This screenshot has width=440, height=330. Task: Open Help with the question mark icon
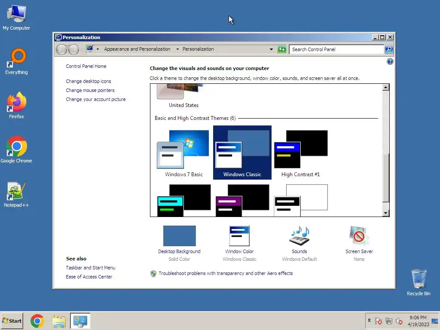click(x=390, y=61)
